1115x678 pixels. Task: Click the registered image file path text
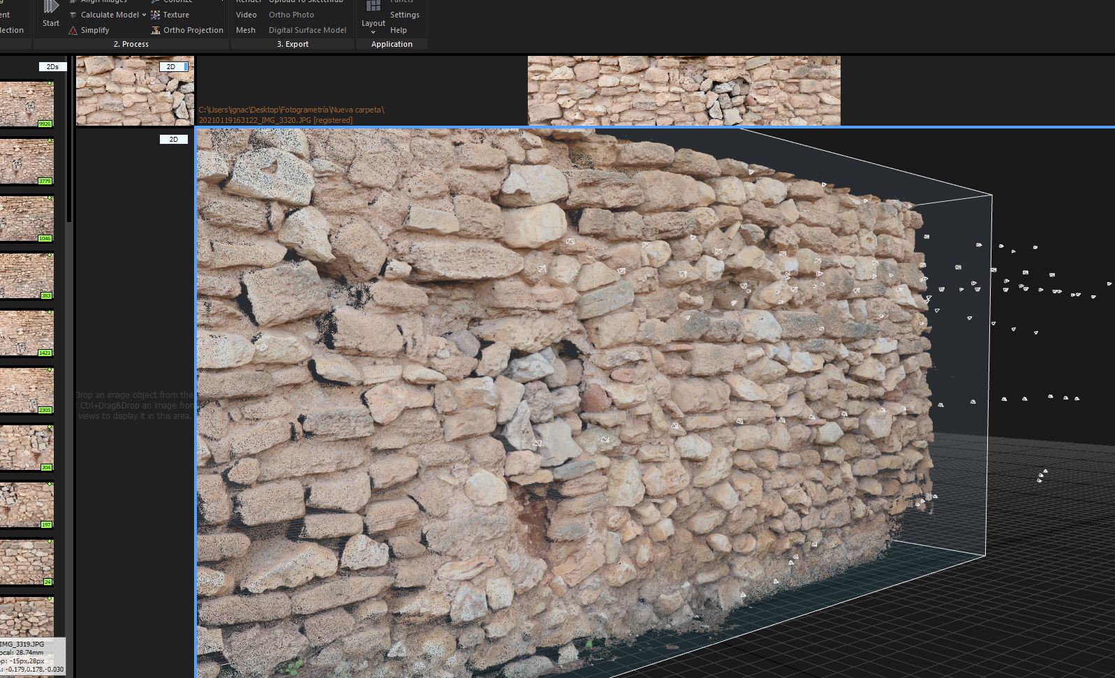point(291,115)
